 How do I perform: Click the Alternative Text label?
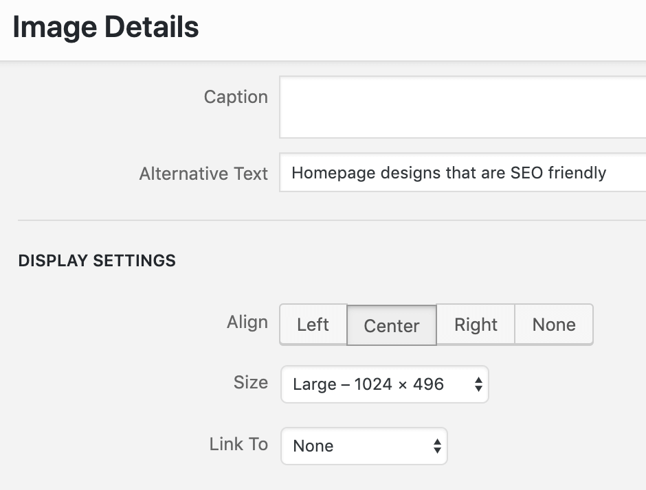pyautogui.click(x=203, y=173)
